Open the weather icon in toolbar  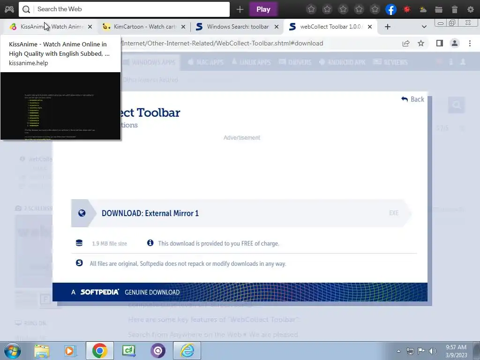(x=423, y=9)
